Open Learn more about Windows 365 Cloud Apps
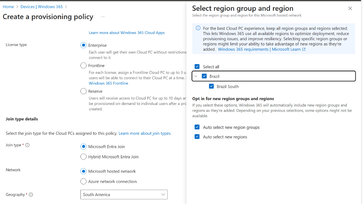The width and height of the screenshot is (363, 204). coord(127,33)
